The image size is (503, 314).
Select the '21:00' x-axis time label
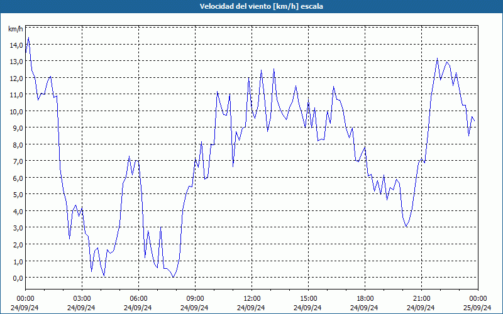[x=421, y=299]
